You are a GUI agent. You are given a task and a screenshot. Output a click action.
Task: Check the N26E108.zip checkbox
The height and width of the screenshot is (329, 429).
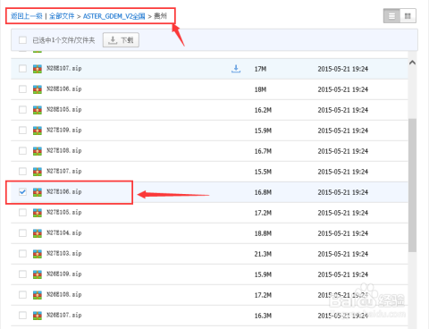(22, 295)
